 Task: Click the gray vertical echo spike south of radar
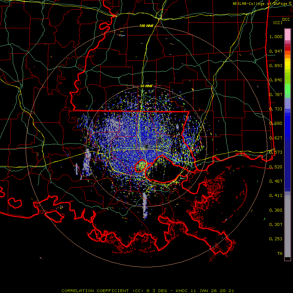[x=145, y=205]
